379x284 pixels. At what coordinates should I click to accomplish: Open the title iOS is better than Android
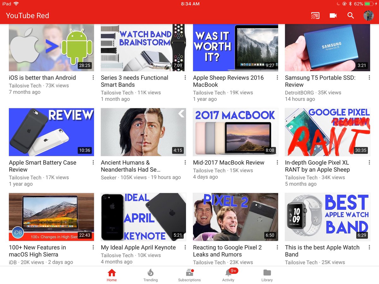pos(42,78)
